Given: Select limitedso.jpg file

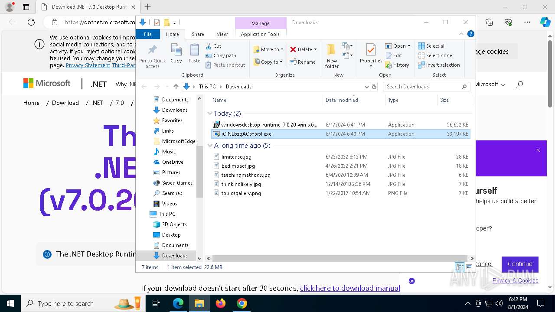Looking at the screenshot, I should [341, 157].
